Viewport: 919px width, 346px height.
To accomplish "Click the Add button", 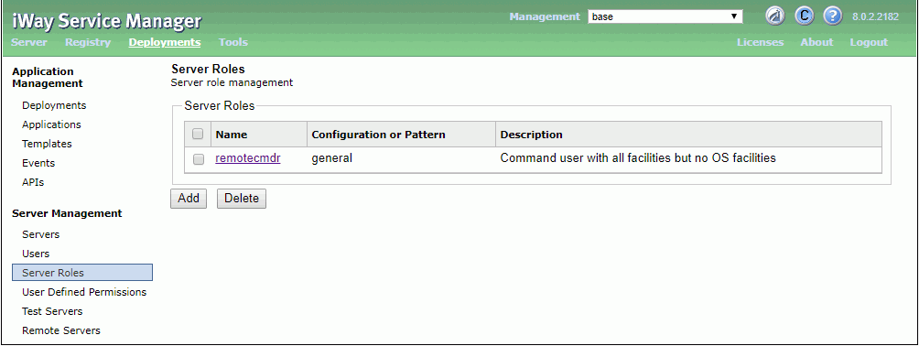I will click(189, 199).
